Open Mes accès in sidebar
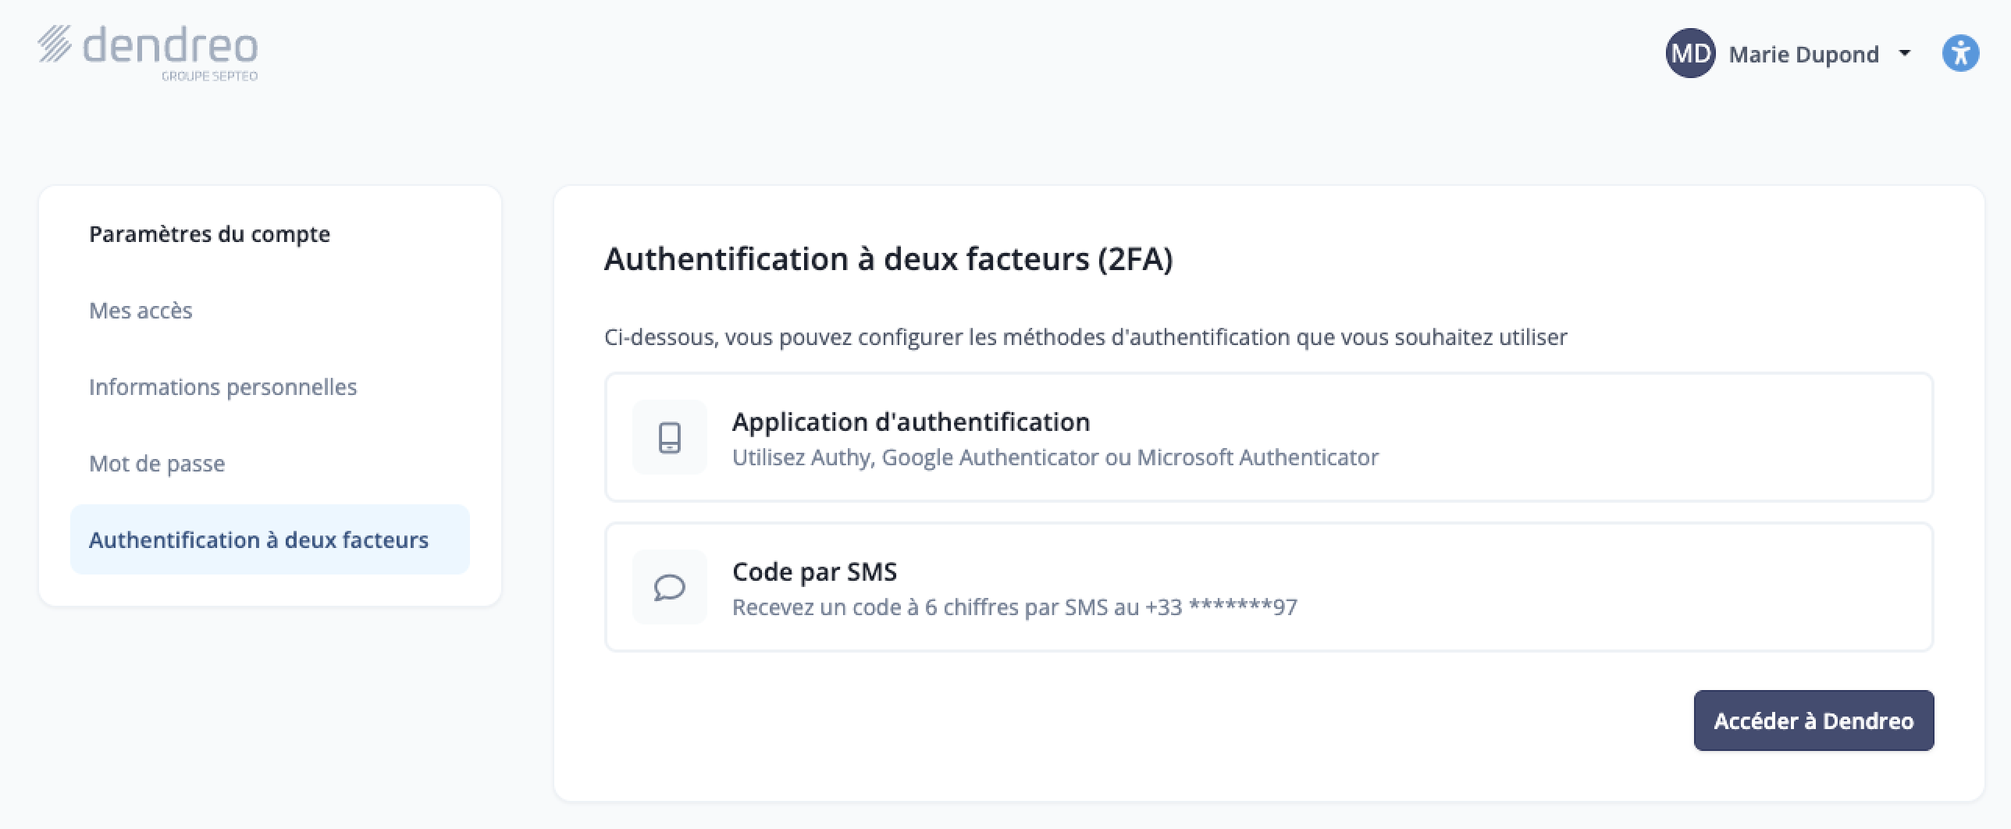 [141, 311]
